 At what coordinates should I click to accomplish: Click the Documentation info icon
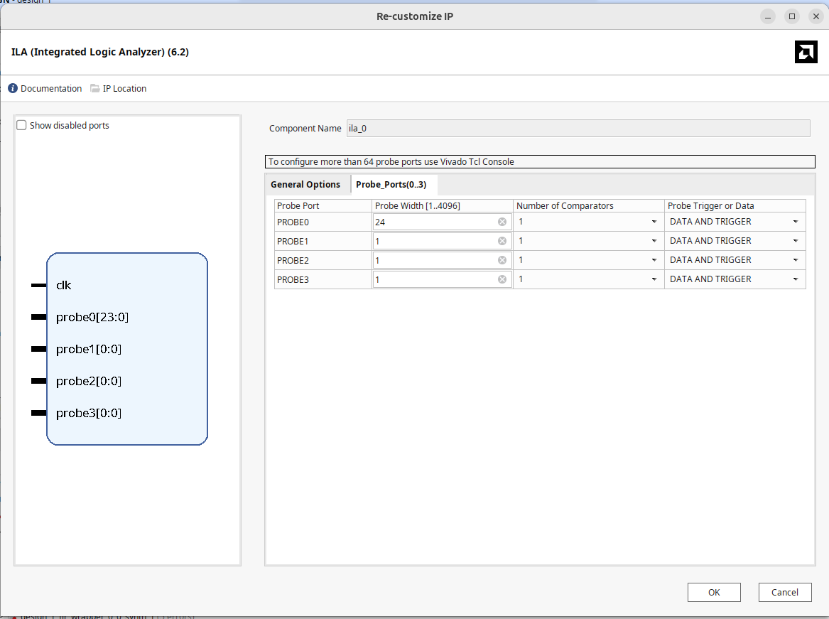(x=13, y=89)
